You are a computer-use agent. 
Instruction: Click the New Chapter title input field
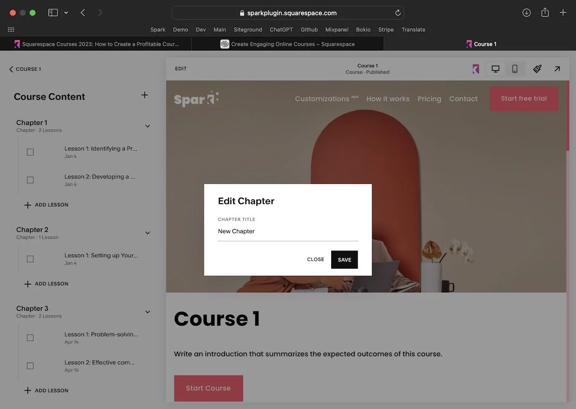[287, 231]
